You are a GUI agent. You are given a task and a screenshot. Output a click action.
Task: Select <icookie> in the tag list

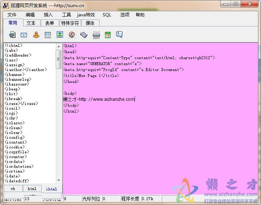[x=14, y=147]
